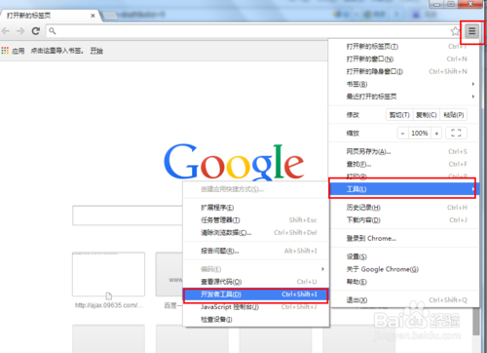Screen dimensions: 487x353
Task: Click 点击这里导入书签。 bookmark bar link
Action: coord(57,51)
